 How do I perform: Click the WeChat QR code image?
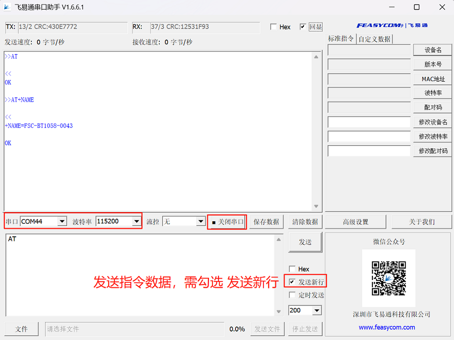coord(388,278)
